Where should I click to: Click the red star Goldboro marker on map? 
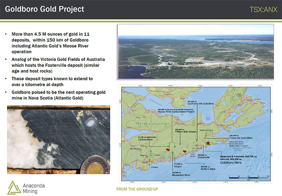click(x=208, y=143)
